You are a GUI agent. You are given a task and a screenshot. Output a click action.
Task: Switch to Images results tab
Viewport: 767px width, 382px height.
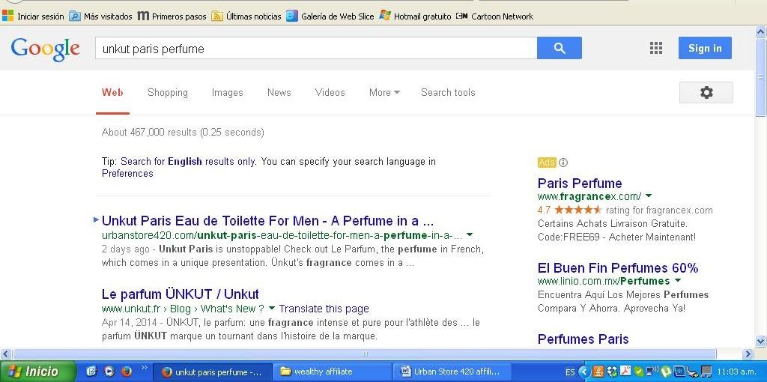228,92
